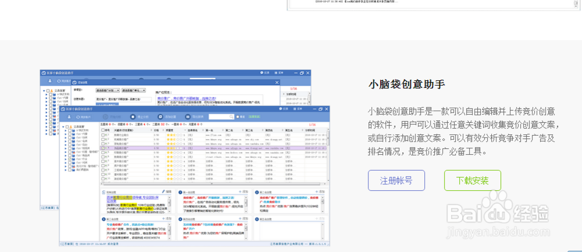This screenshot has width=582, height=252.
Task: Click the 下载安装 button
Action: [x=473, y=180]
